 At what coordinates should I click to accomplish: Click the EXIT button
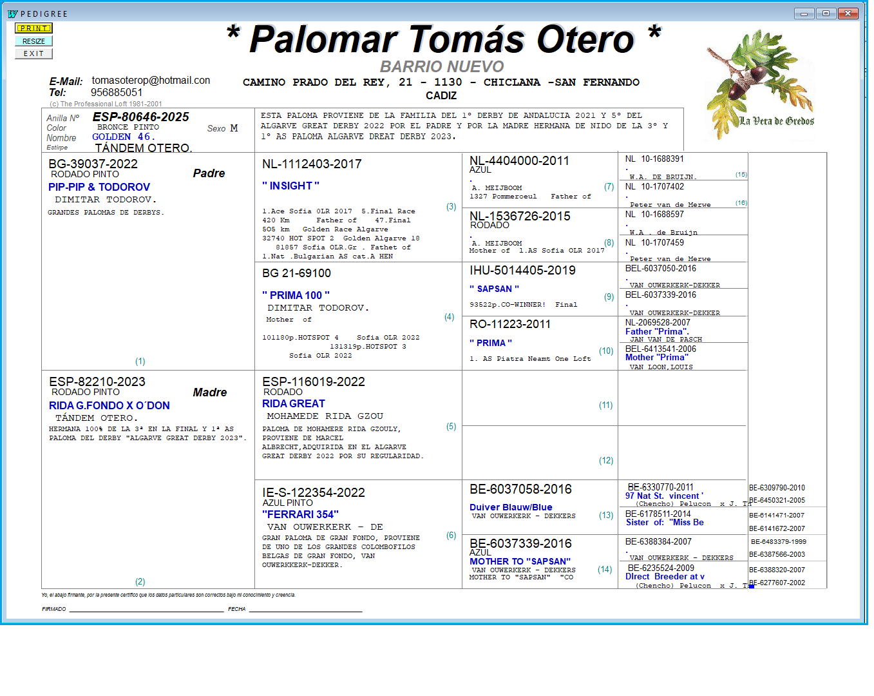pyautogui.click(x=33, y=53)
